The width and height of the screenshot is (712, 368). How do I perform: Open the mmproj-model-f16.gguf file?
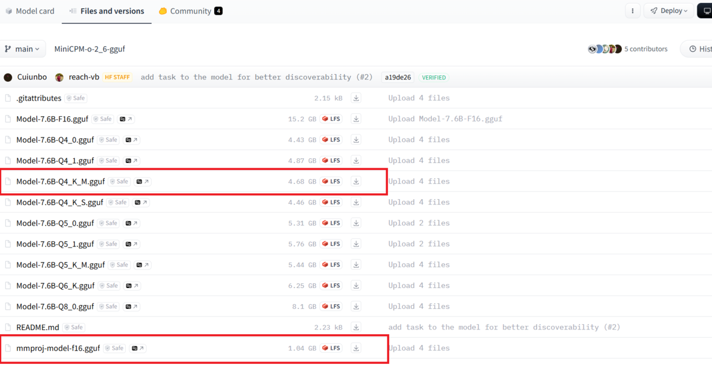(58, 348)
